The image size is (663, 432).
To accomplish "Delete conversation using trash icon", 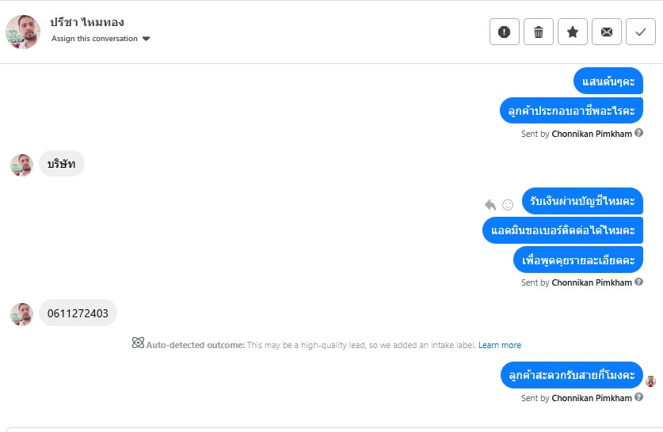I will click(x=539, y=32).
